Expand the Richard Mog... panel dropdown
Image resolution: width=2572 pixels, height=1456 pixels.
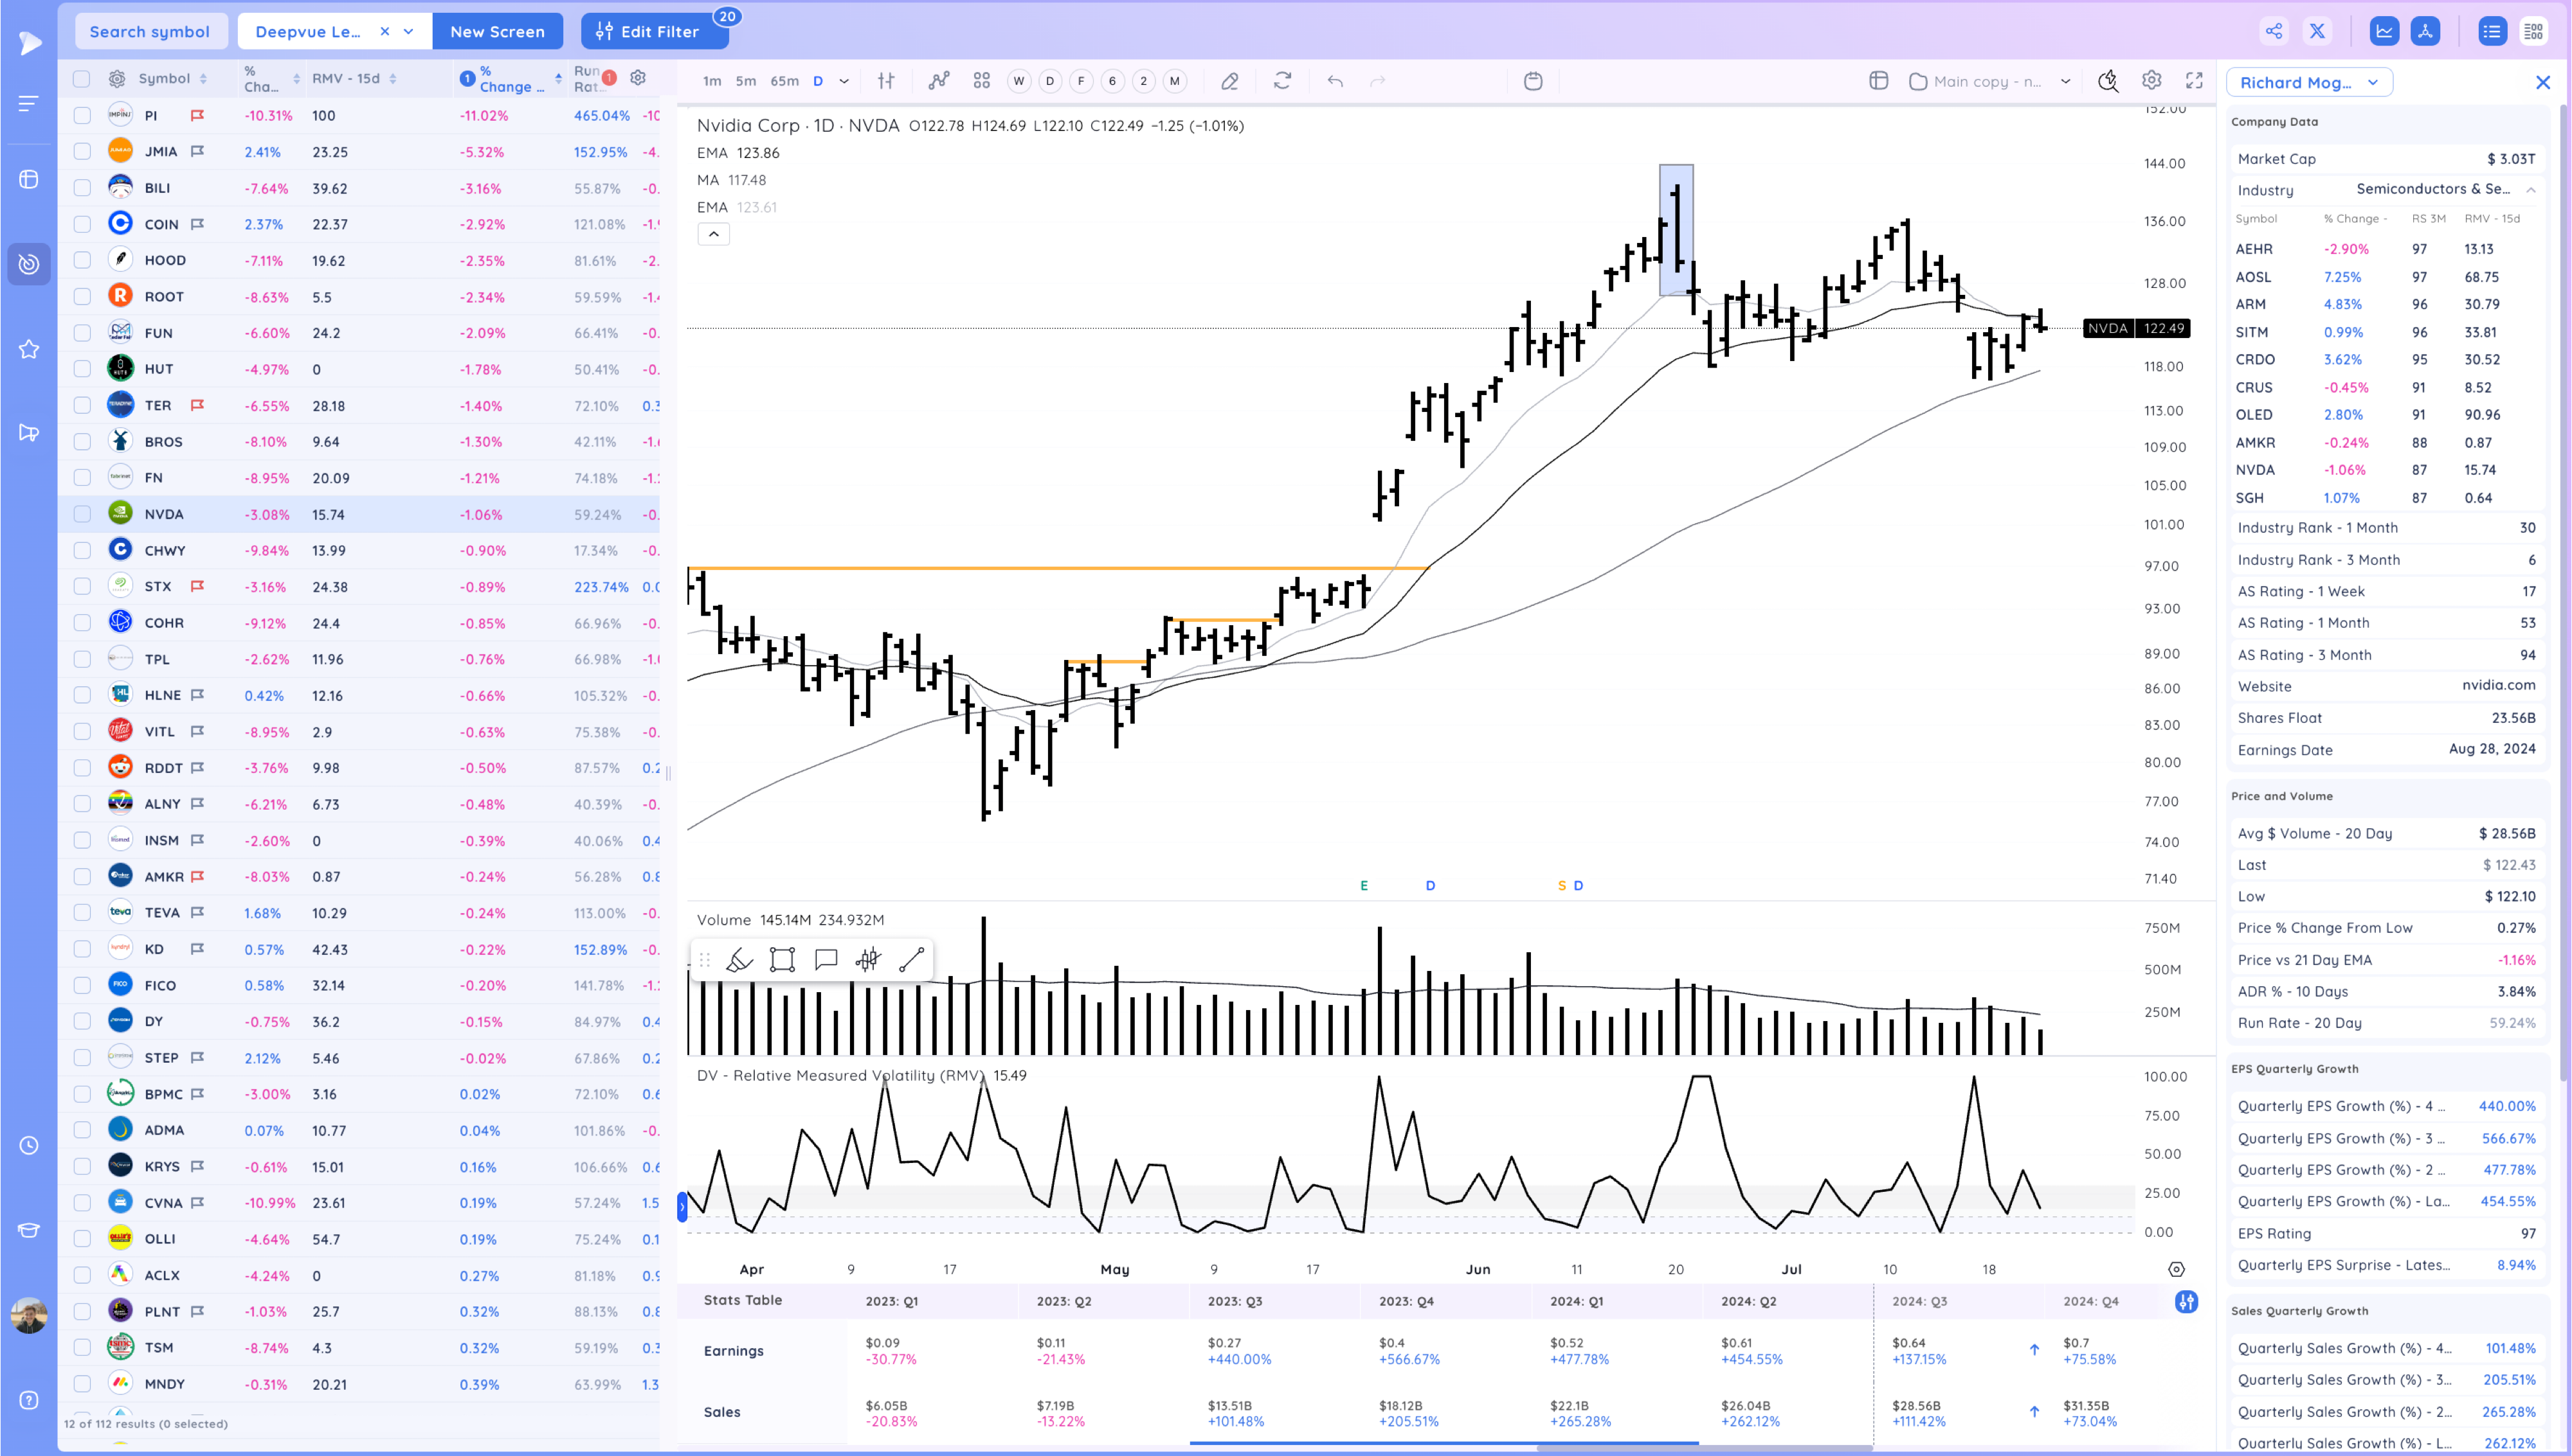[x=2372, y=83]
